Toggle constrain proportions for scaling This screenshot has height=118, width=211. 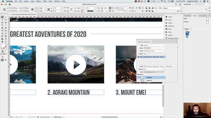click(x=49, y=10)
